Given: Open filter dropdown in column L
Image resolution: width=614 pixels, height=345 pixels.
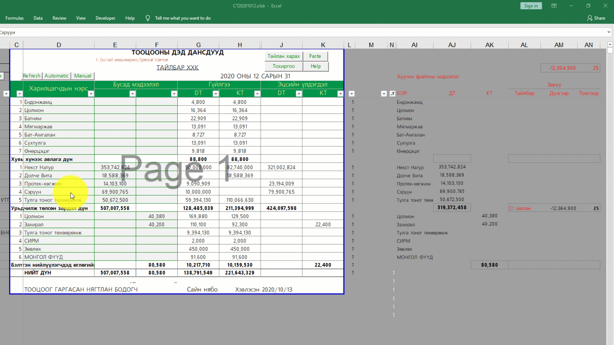Looking at the screenshot, I should coord(351,94).
